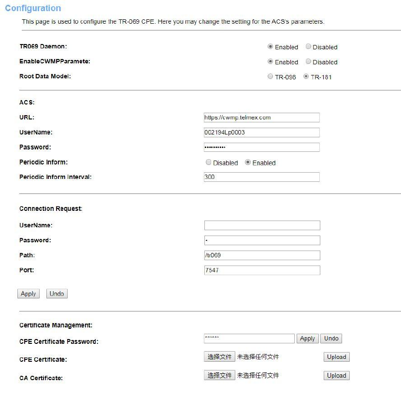
Task: Click the 'CPE Certificate:' label
Action: click(x=43, y=360)
